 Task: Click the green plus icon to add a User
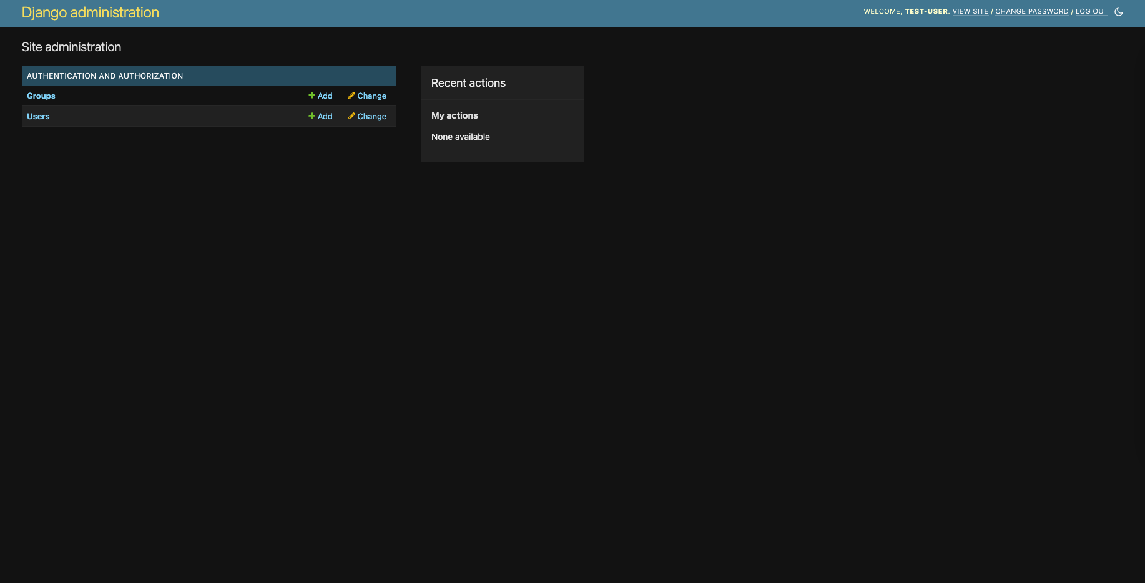[312, 116]
